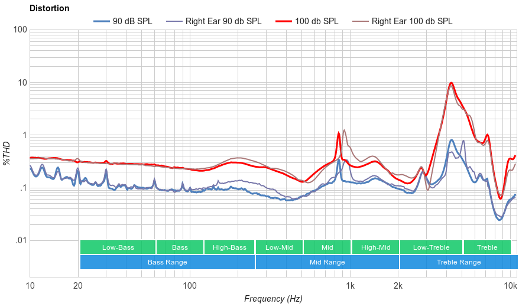532x307 pixels.
Task: Choose the green High-Mid band box
Action: pos(375,247)
